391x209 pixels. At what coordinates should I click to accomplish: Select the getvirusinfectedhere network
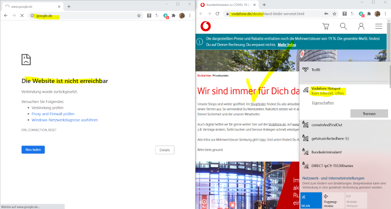344,139
